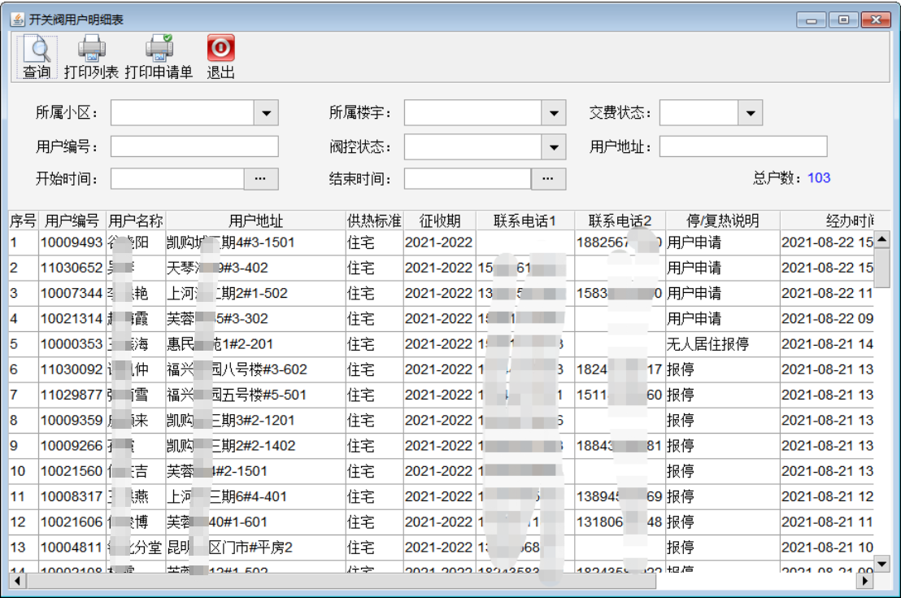Click the 用户编号 input field

(x=194, y=146)
